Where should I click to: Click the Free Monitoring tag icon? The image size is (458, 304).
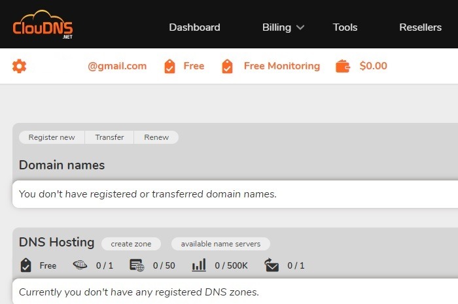point(227,66)
